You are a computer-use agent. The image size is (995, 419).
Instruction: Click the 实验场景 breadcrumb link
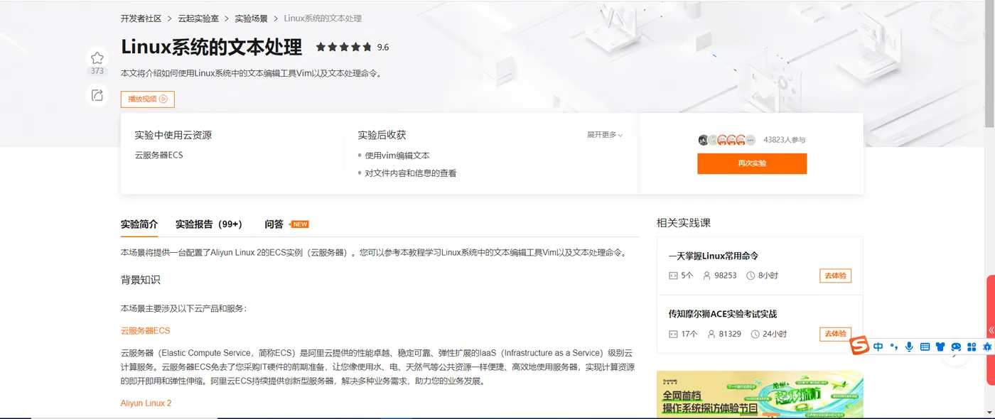tap(251, 18)
